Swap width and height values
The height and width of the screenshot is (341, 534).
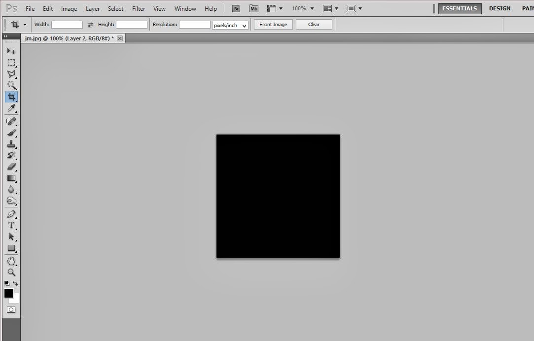(90, 25)
